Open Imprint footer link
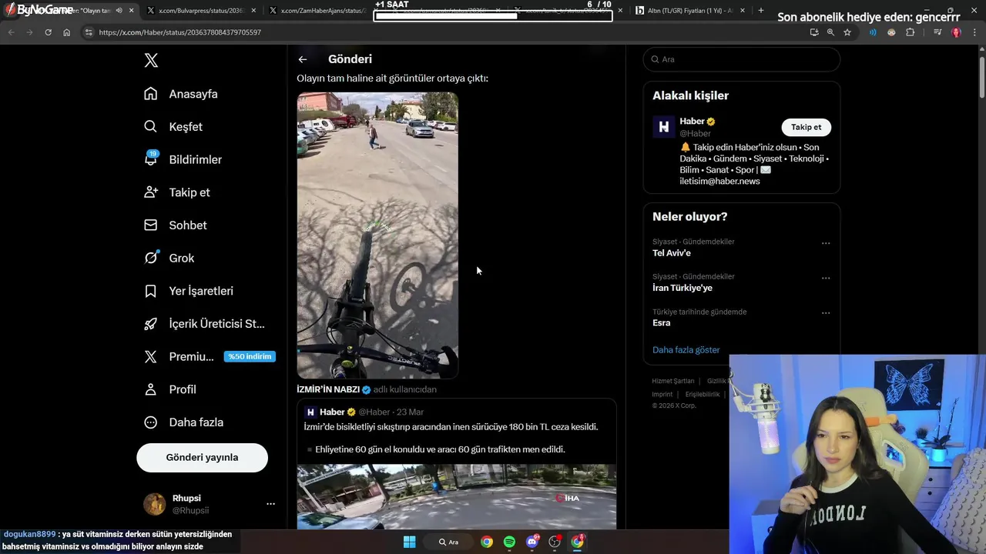 tap(662, 394)
